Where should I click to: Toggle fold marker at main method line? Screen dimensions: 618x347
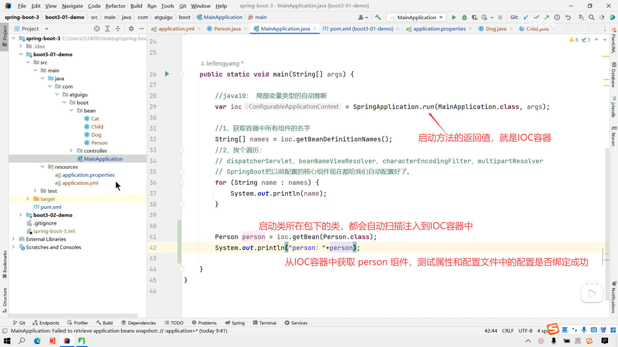click(182, 74)
